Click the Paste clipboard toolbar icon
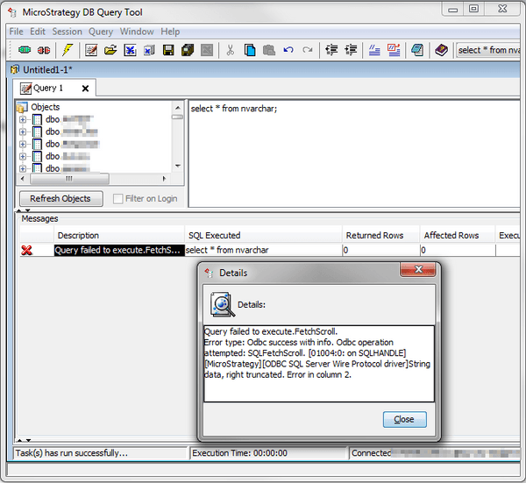This screenshot has height=483, width=526. [269, 50]
